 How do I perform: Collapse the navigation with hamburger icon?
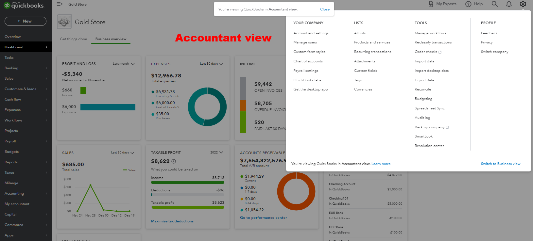tap(60, 4)
